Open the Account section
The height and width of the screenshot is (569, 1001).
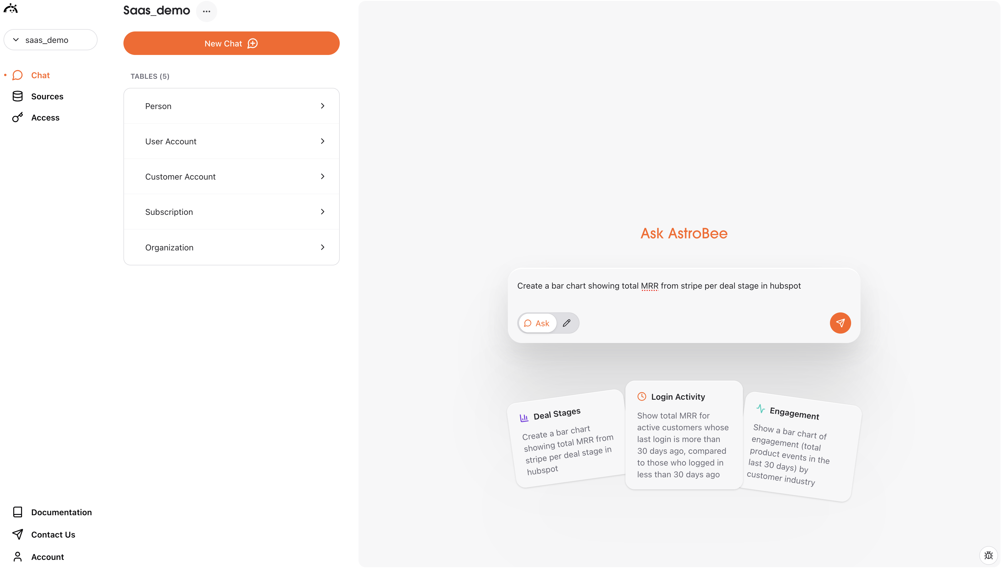47,556
